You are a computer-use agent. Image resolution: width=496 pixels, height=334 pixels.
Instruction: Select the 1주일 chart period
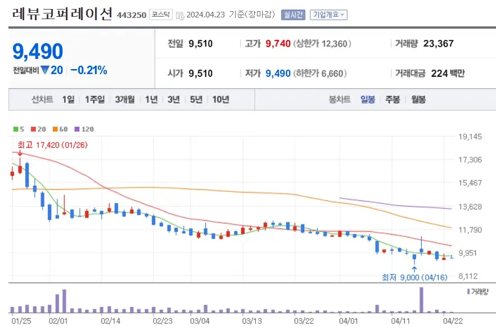pyautogui.click(x=93, y=99)
